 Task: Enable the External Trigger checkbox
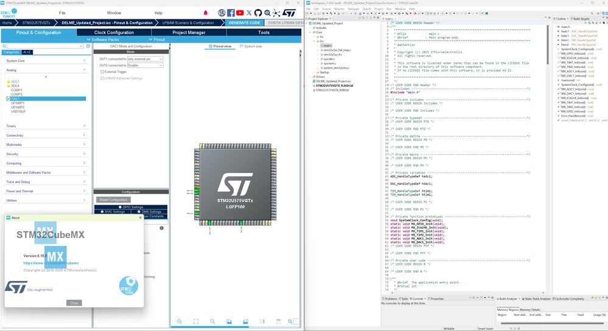coord(102,72)
